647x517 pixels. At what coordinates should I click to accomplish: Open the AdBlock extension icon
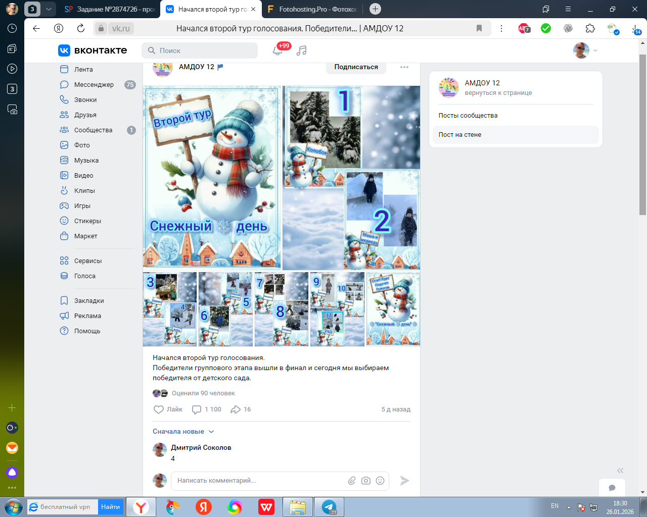[524, 28]
